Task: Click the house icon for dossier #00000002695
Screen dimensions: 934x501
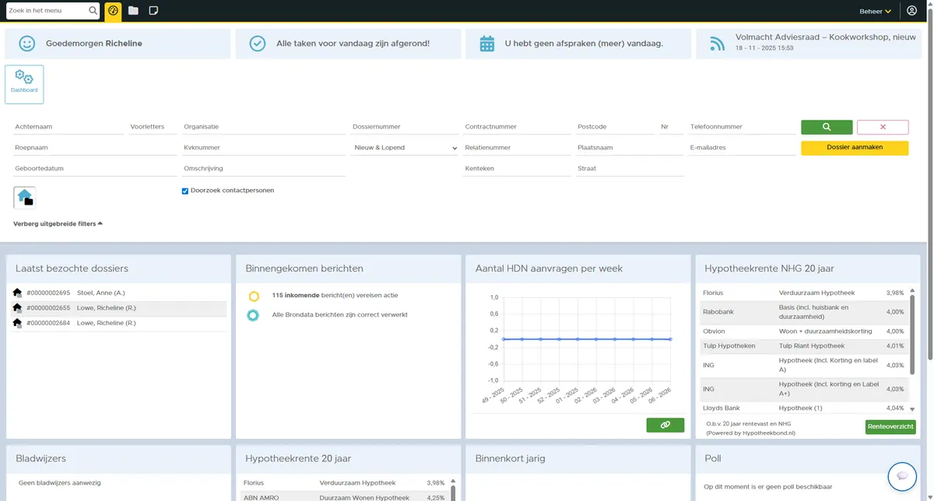Action: click(x=18, y=293)
